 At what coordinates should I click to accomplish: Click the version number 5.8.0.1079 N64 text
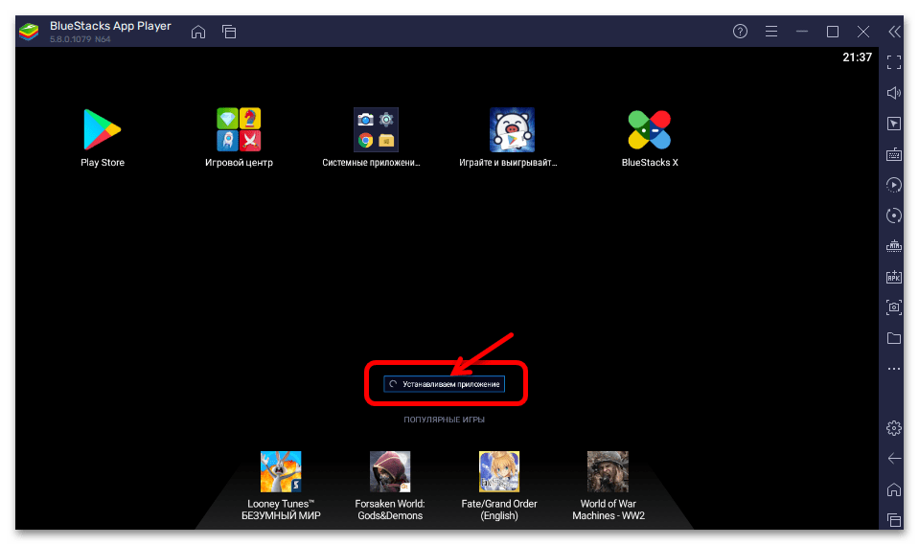pyautogui.click(x=80, y=39)
